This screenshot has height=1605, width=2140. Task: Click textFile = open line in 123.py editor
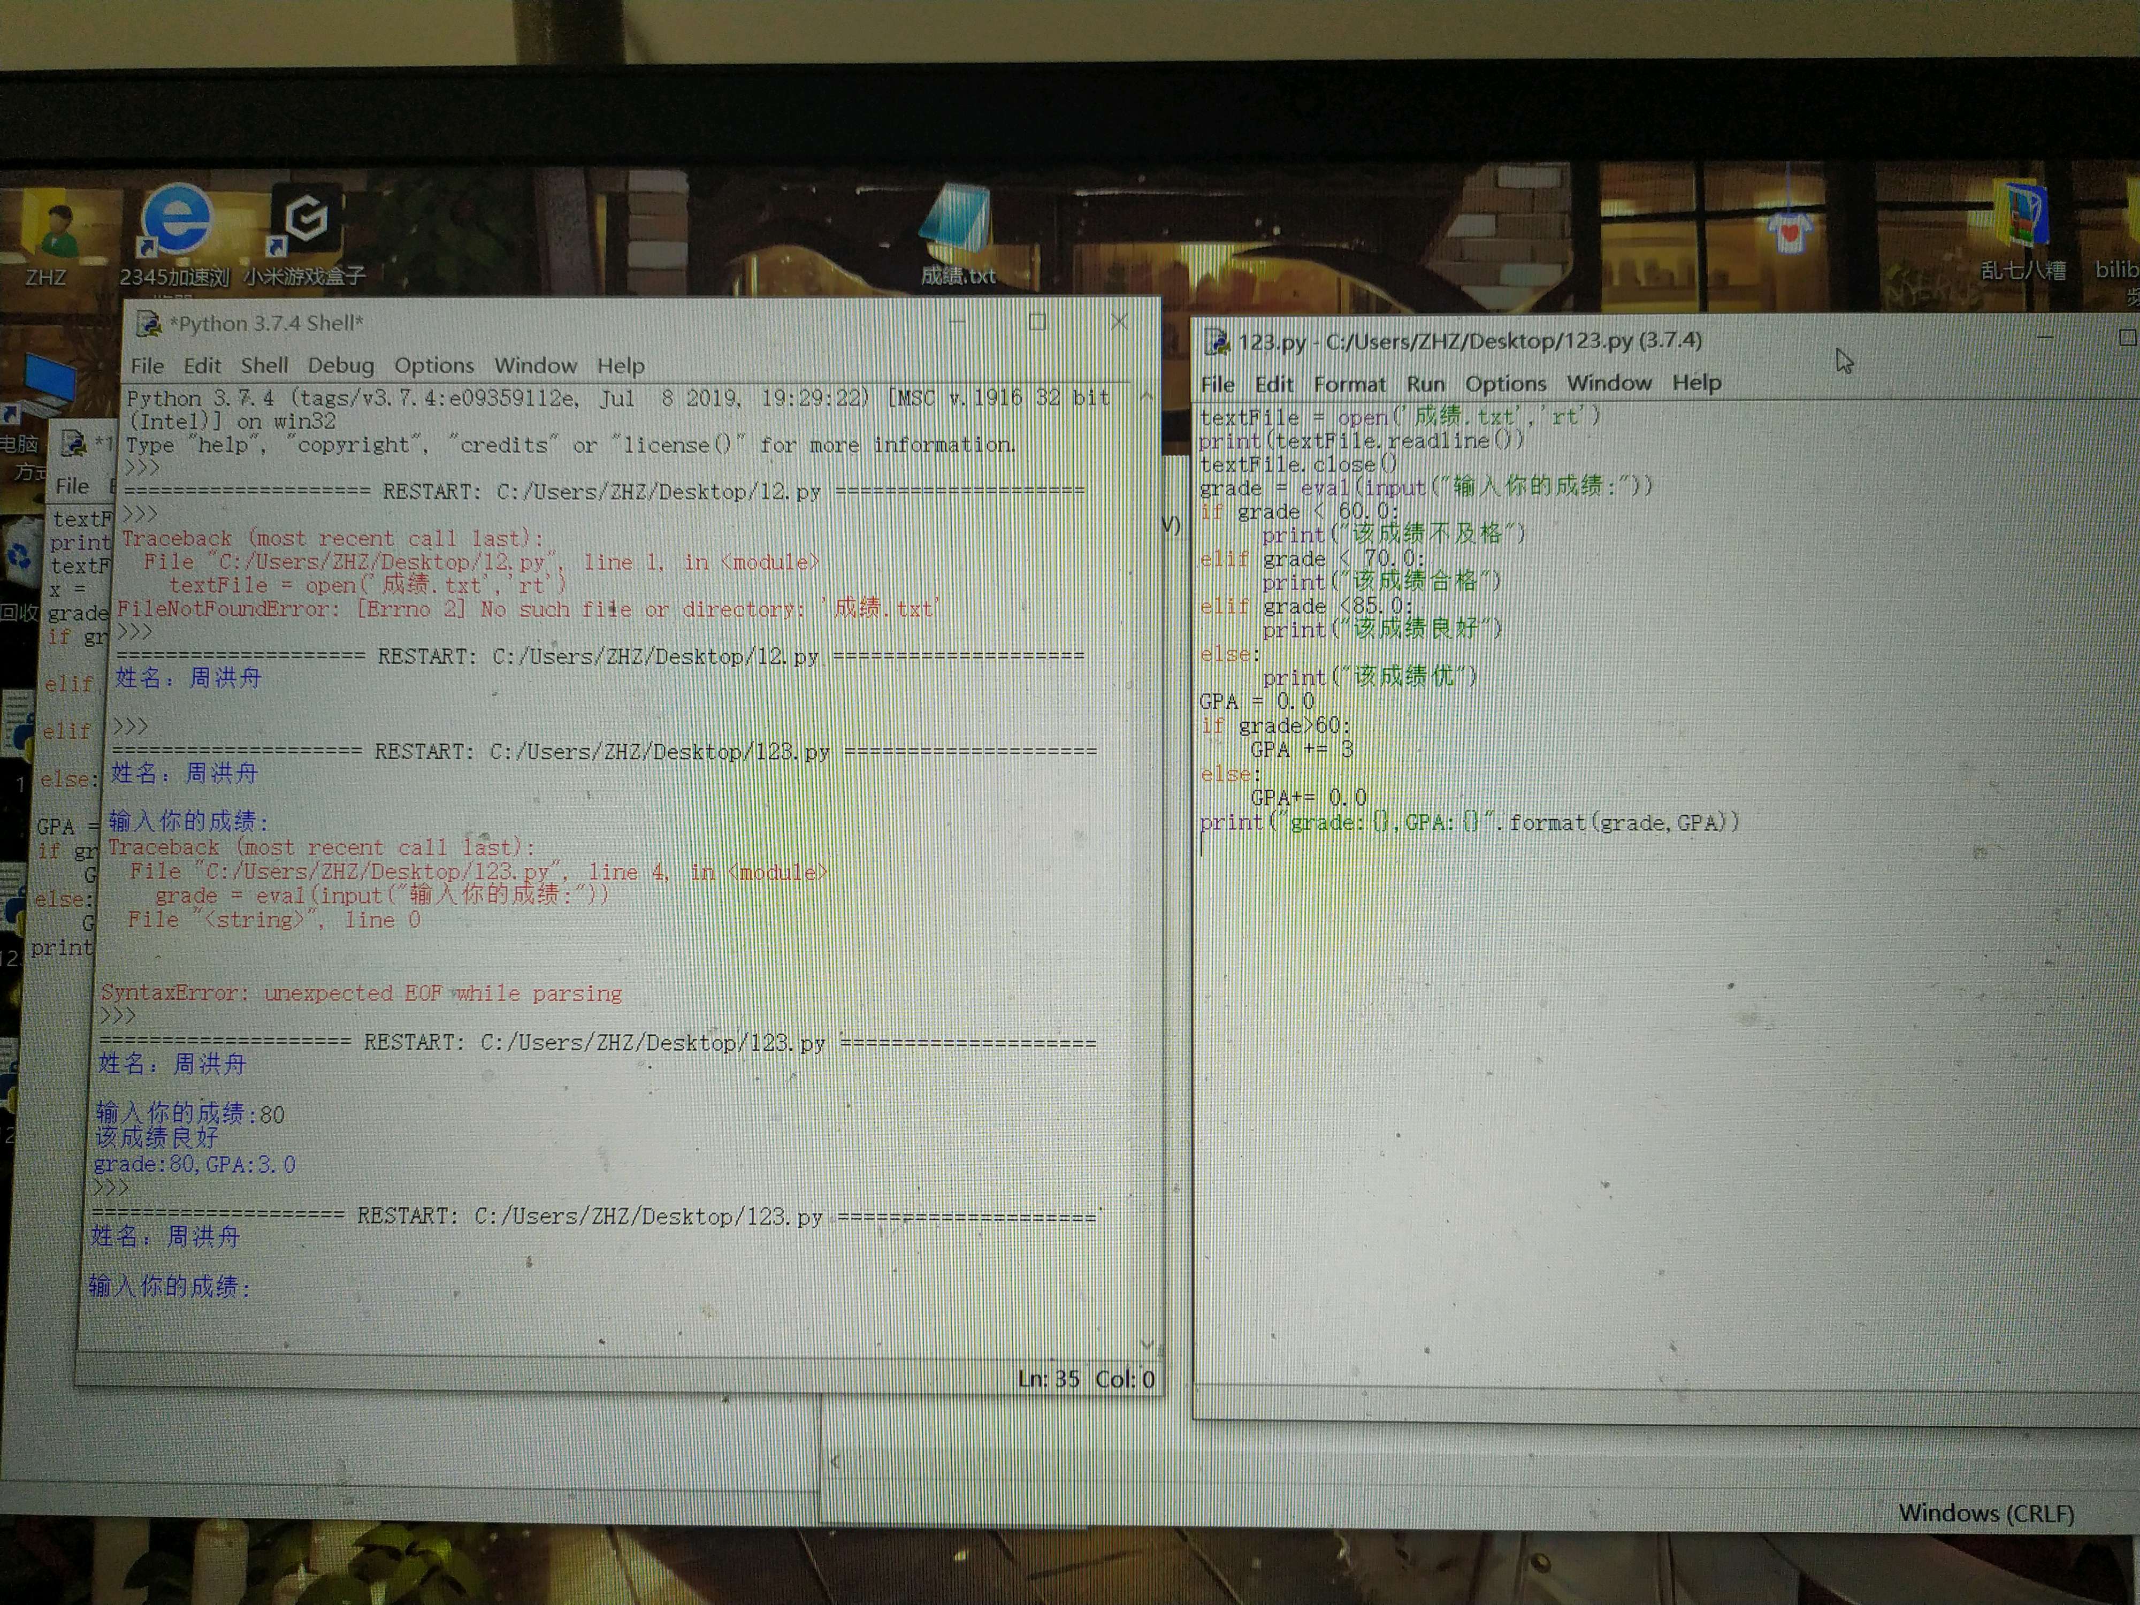click(1400, 417)
